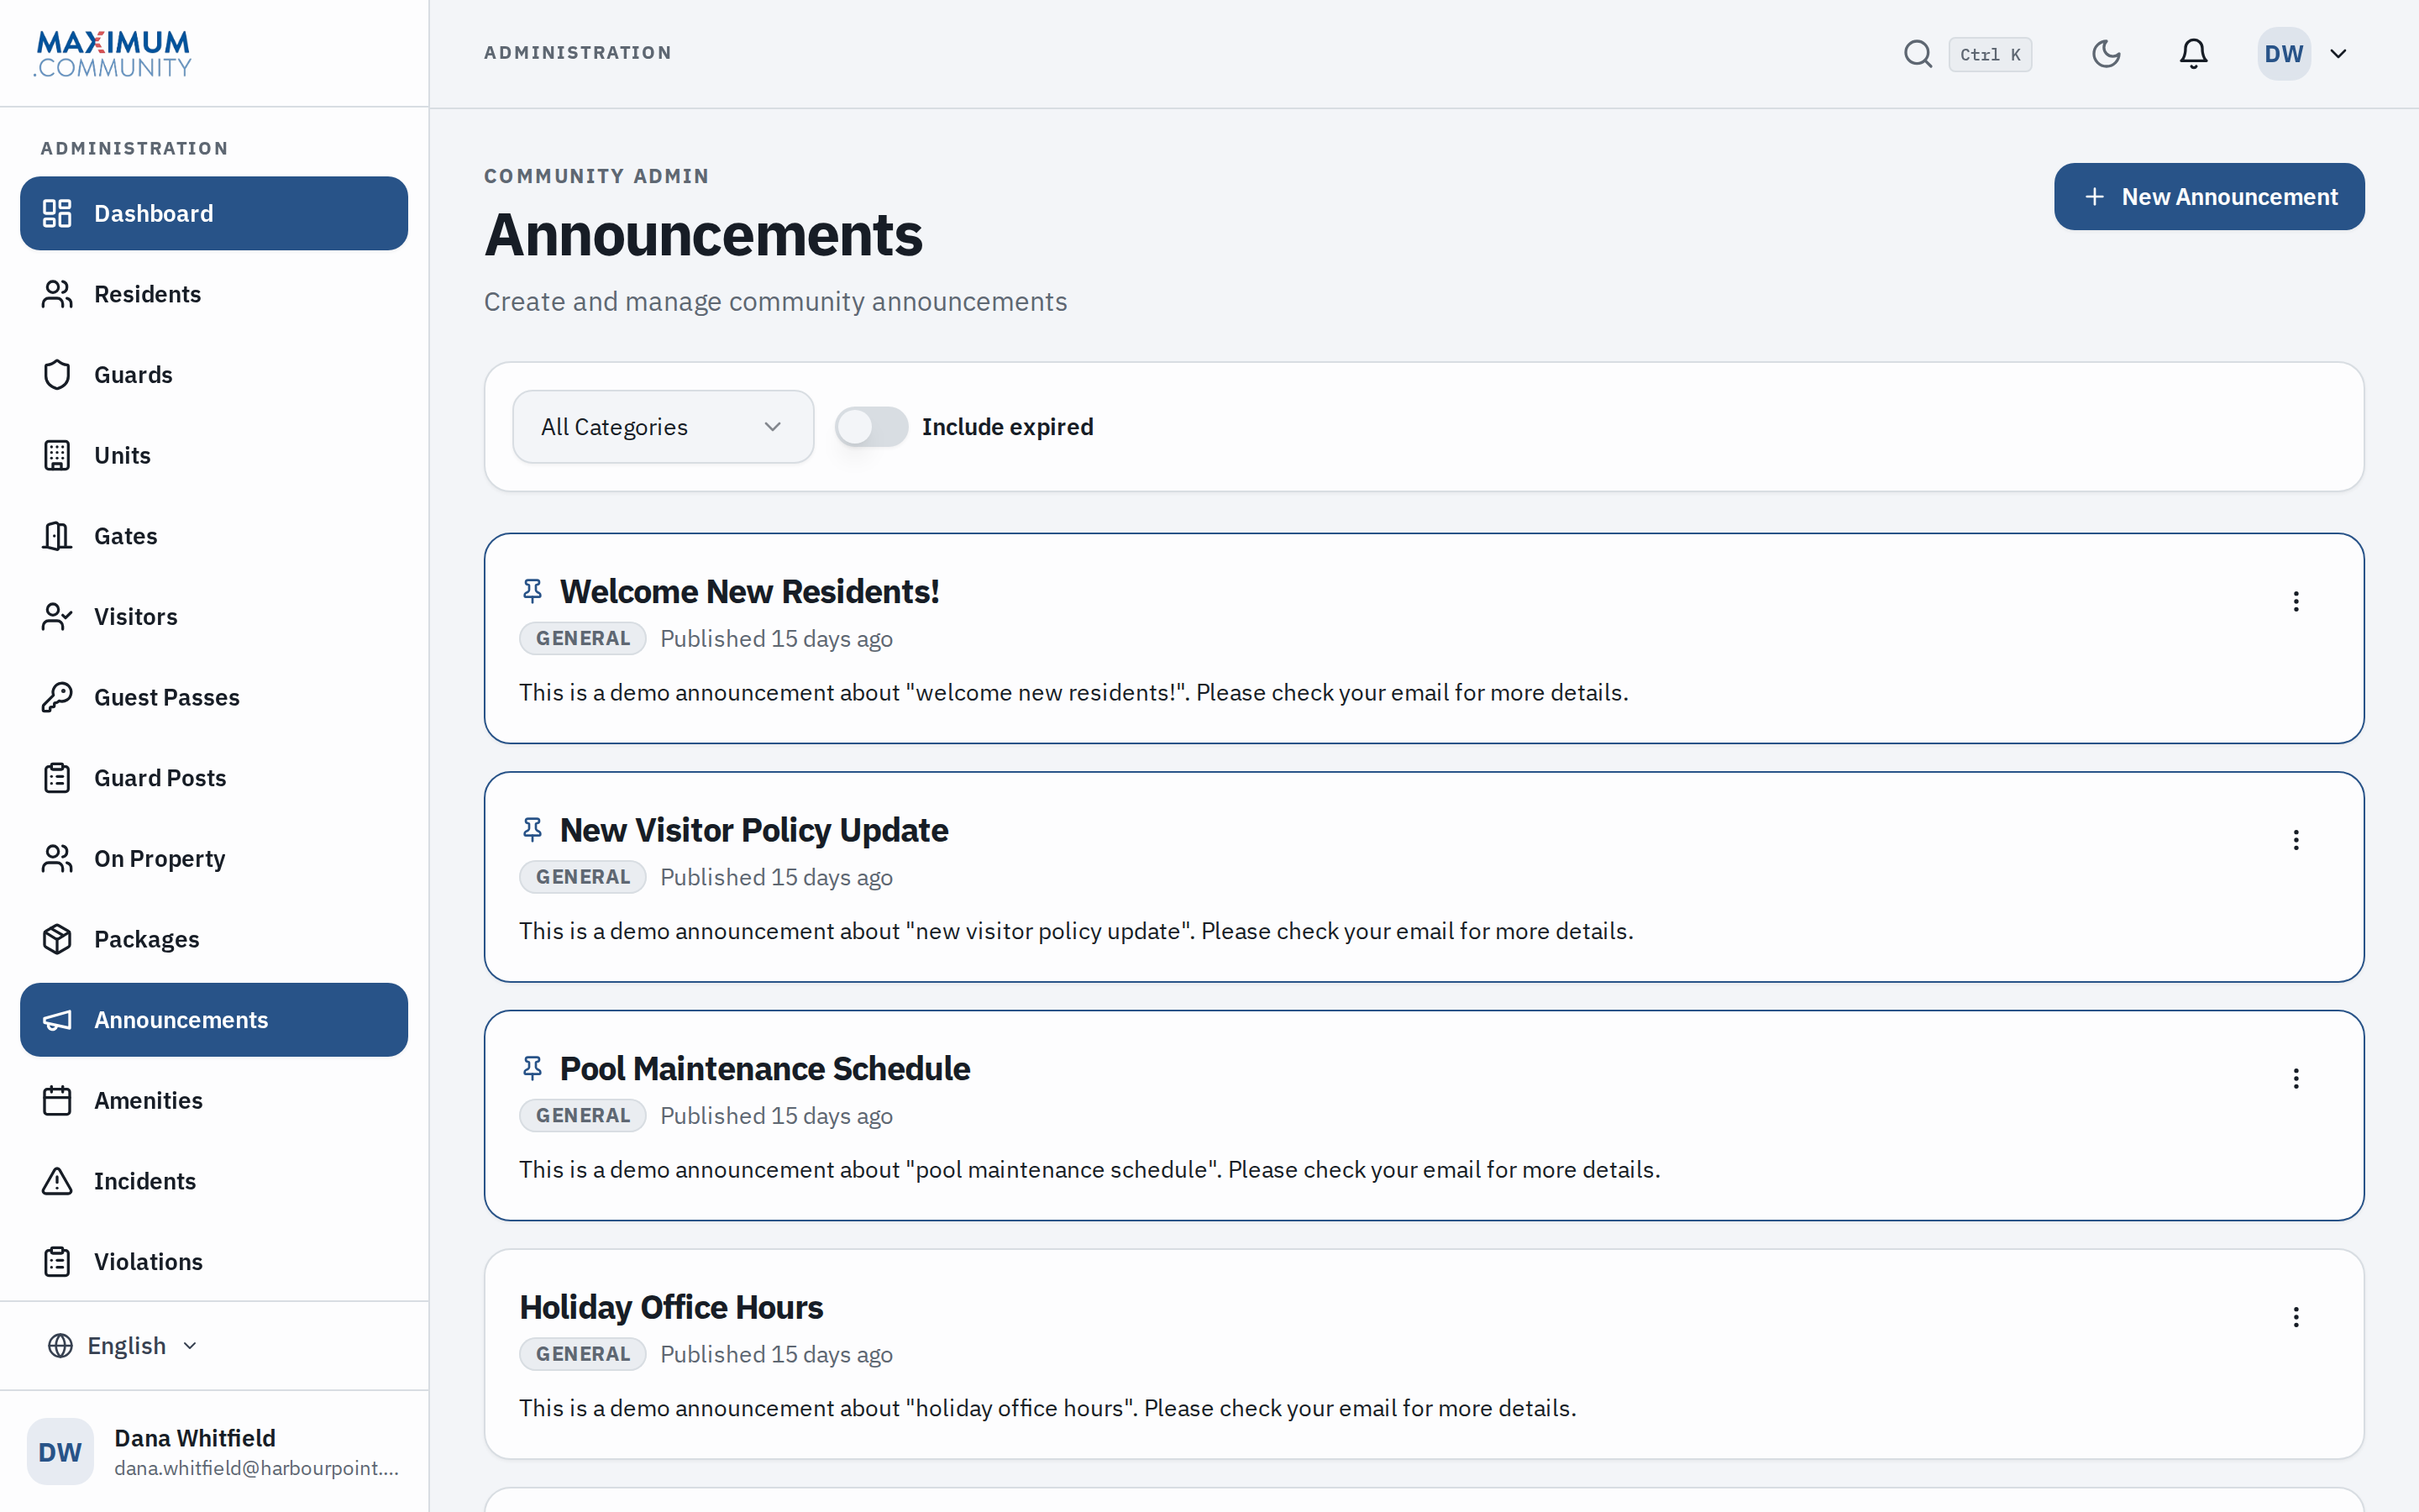Viewport: 2419px width, 1512px height.
Task: Click pin icon on New Visitor Policy Update
Action: (x=533, y=830)
